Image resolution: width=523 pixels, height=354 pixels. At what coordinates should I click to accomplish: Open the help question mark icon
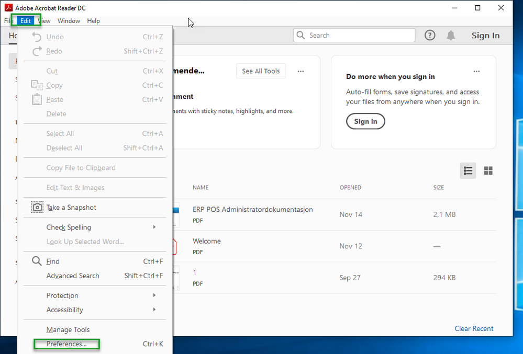[430, 36]
